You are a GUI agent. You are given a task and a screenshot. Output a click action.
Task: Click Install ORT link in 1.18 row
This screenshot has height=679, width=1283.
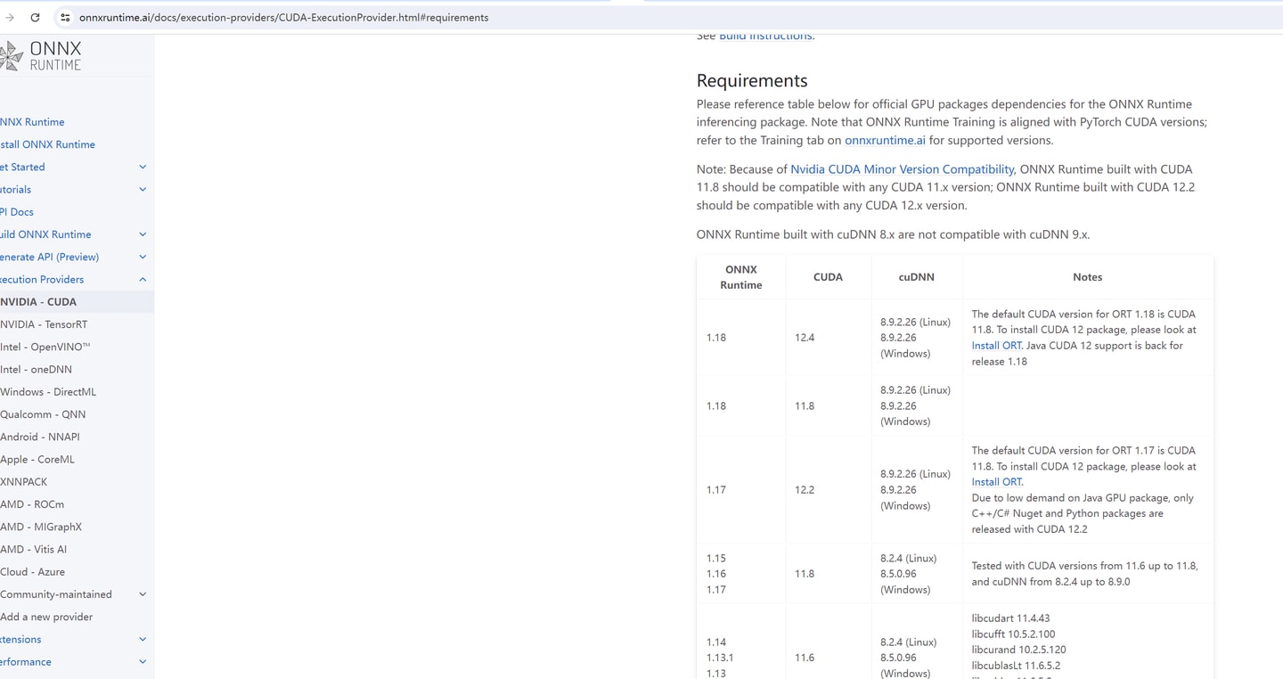[x=996, y=346]
